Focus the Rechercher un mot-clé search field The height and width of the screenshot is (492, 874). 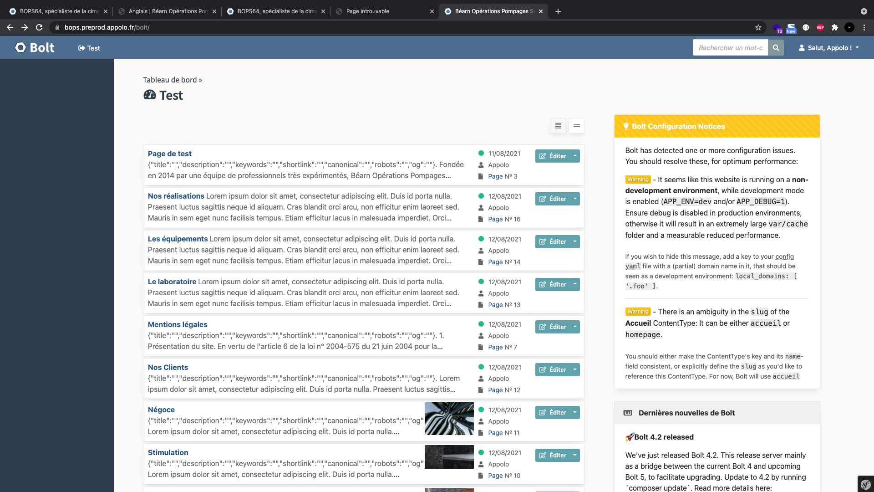point(730,48)
